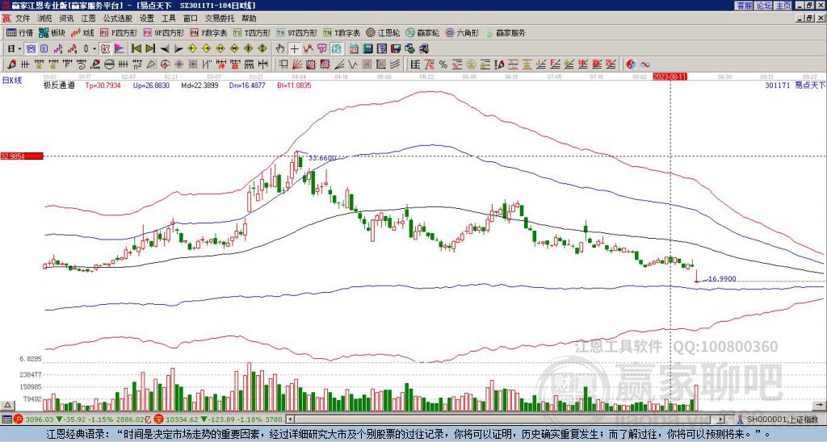Screen dimensions: 827x442
Task: Click the 主页 homepage button
Action: click(783, 6)
